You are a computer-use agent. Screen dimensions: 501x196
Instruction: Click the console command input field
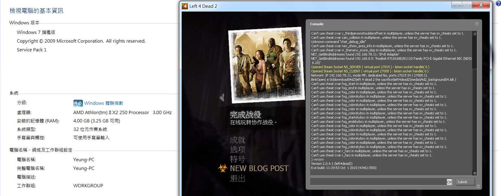[x=378, y=182]
